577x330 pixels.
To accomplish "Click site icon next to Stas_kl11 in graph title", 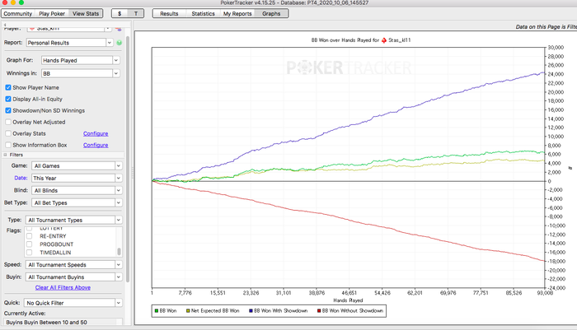I will coord(384,40).
